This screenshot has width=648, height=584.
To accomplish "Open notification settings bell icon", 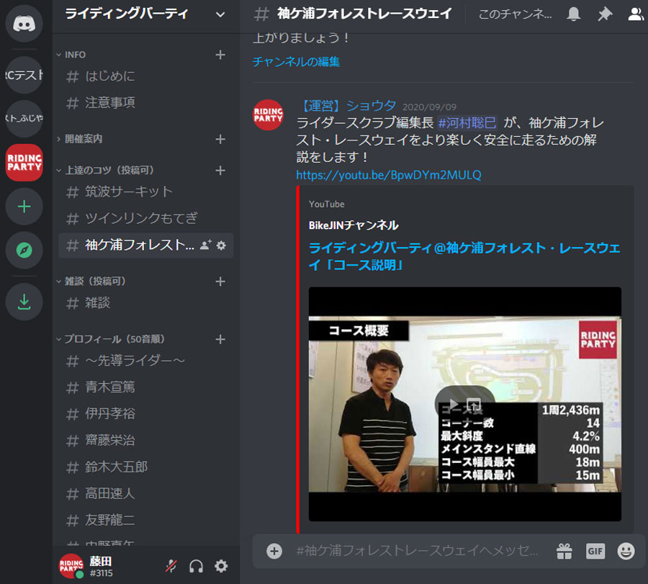I will coord(573,14).
